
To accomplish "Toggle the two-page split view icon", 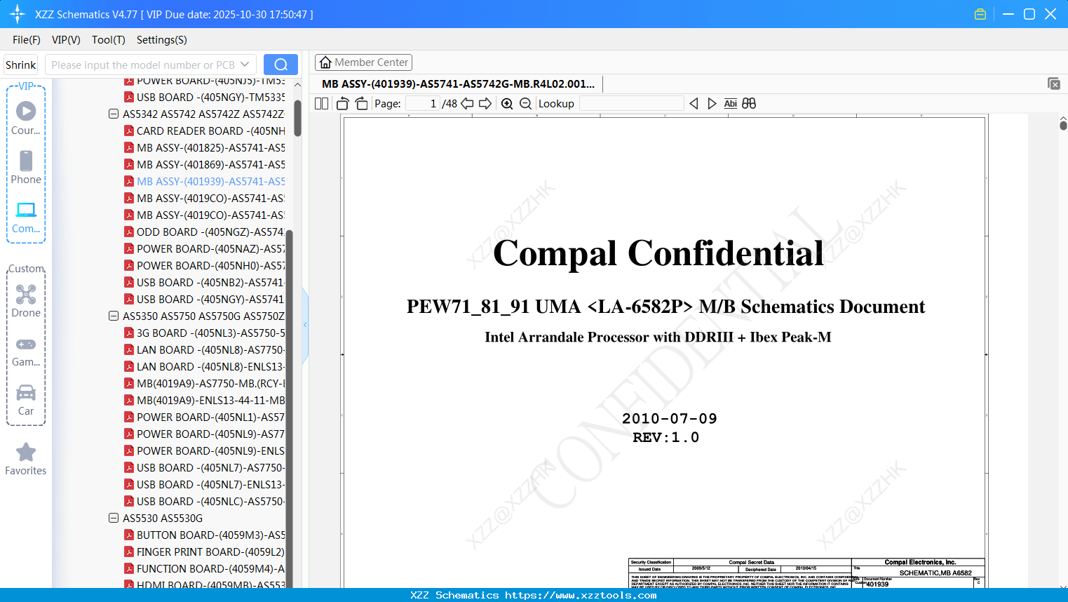I will [321, 104].
